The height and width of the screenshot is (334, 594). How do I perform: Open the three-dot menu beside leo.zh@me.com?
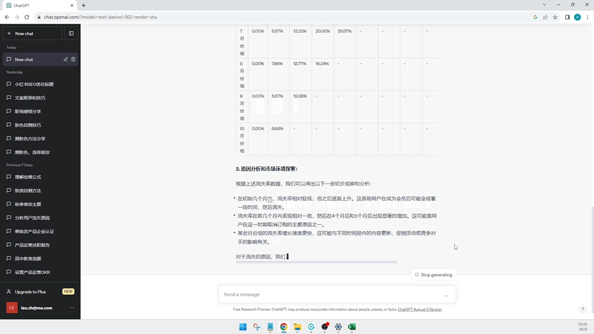(72, 307)
